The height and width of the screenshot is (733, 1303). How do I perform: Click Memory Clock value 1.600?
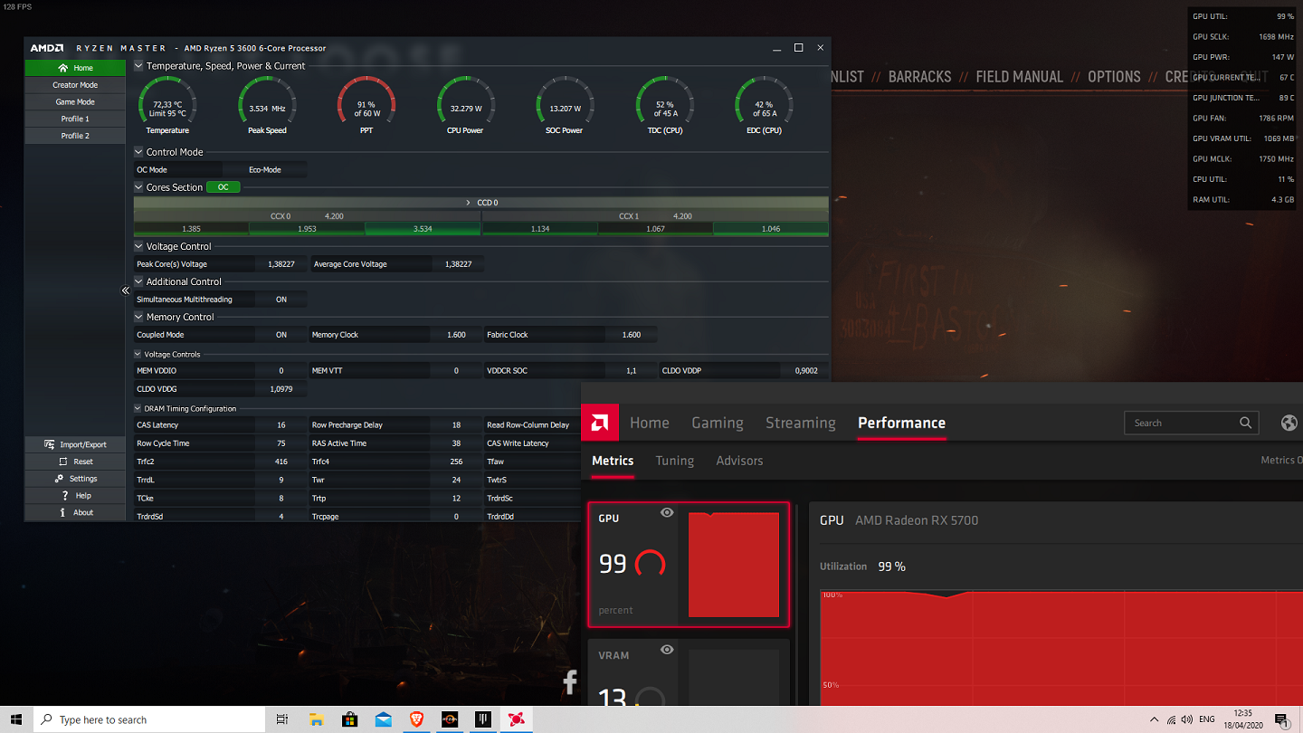(x=456, y=335)
